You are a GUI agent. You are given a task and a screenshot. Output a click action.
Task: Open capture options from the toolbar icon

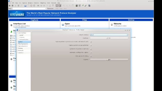pyautogui.click(x=12, y=6)
